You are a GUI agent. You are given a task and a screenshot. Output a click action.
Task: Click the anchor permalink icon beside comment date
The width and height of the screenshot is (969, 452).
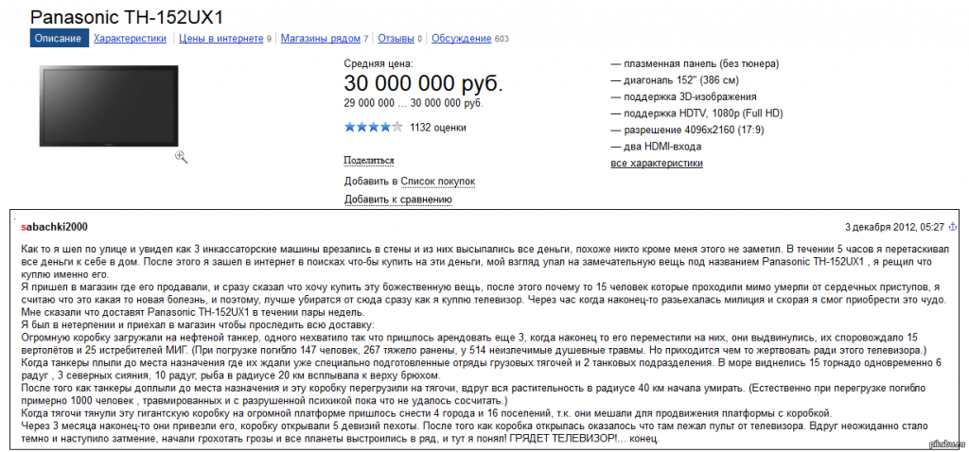pyautogui.click(x=952, y=227)
